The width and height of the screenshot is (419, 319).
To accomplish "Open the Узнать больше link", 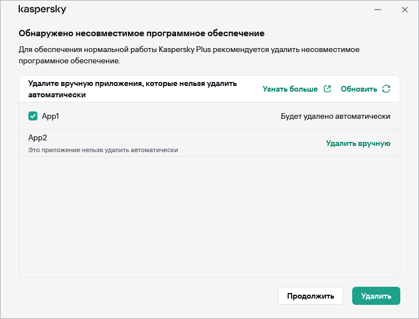I will (x=289, y=89).
